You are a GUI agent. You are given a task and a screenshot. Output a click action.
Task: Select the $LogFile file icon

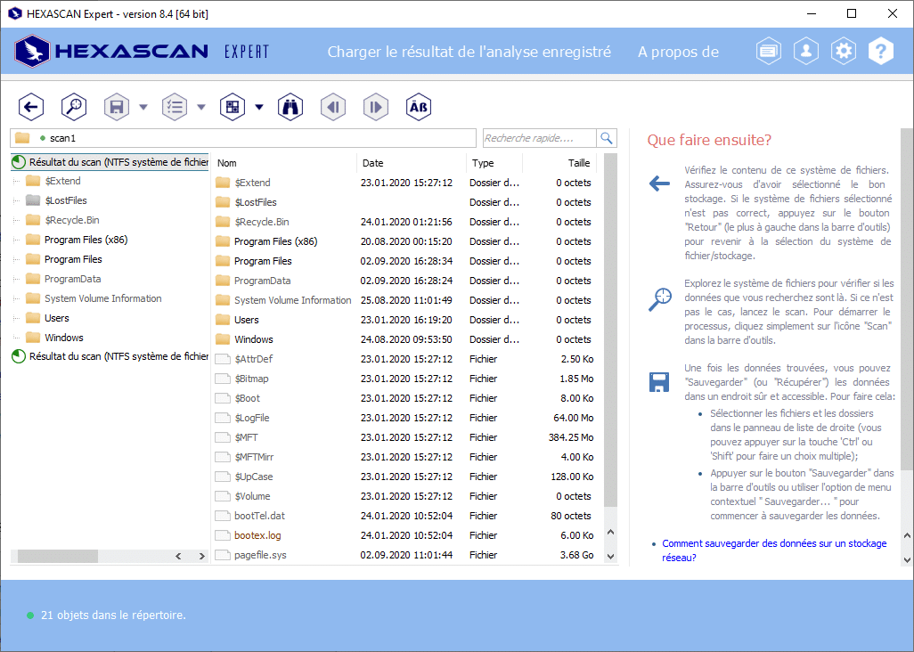tap(223, 418)
